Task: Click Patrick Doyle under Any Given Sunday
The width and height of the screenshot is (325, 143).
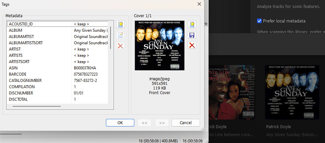Action: coord(278,126)
